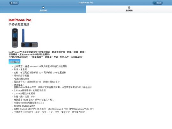
Task: Click the home icon on first tab
Action: coord(43,7)
